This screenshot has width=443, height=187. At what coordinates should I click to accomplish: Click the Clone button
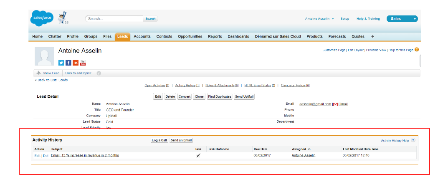(199, 96)
